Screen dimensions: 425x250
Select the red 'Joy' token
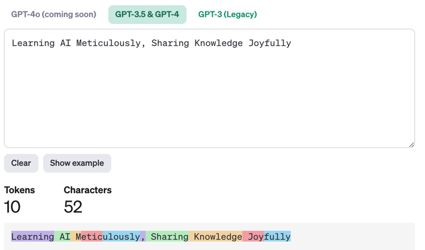pos(253,236)
